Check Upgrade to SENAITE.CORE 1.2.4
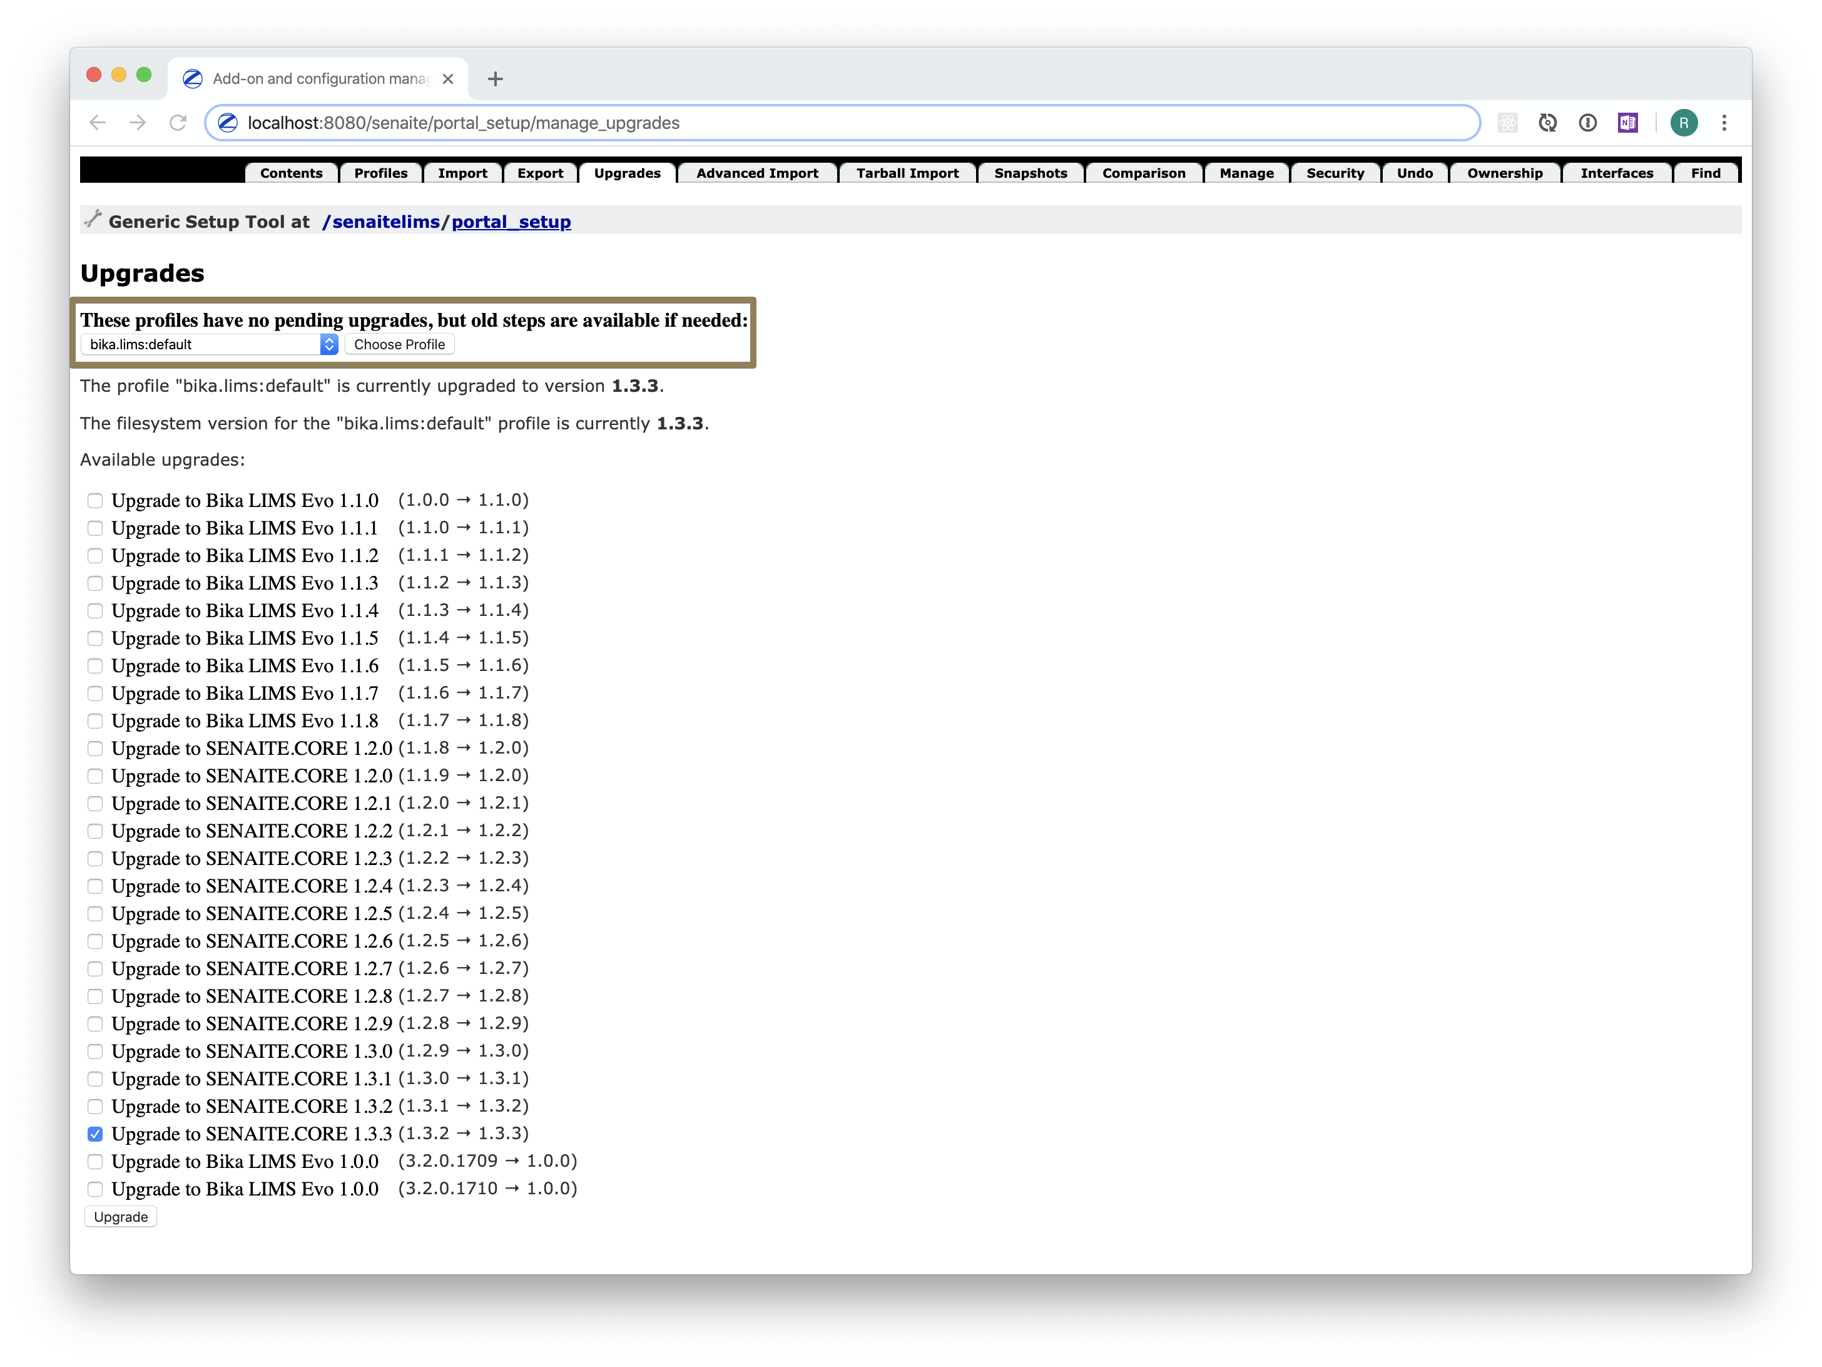The width and height of the screenshot is (1822, 1367). [x=96, y=887]
